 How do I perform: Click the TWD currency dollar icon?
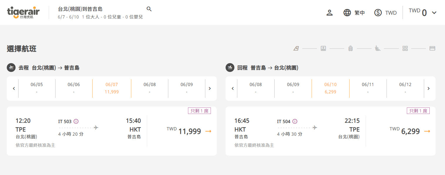(378, 13)
